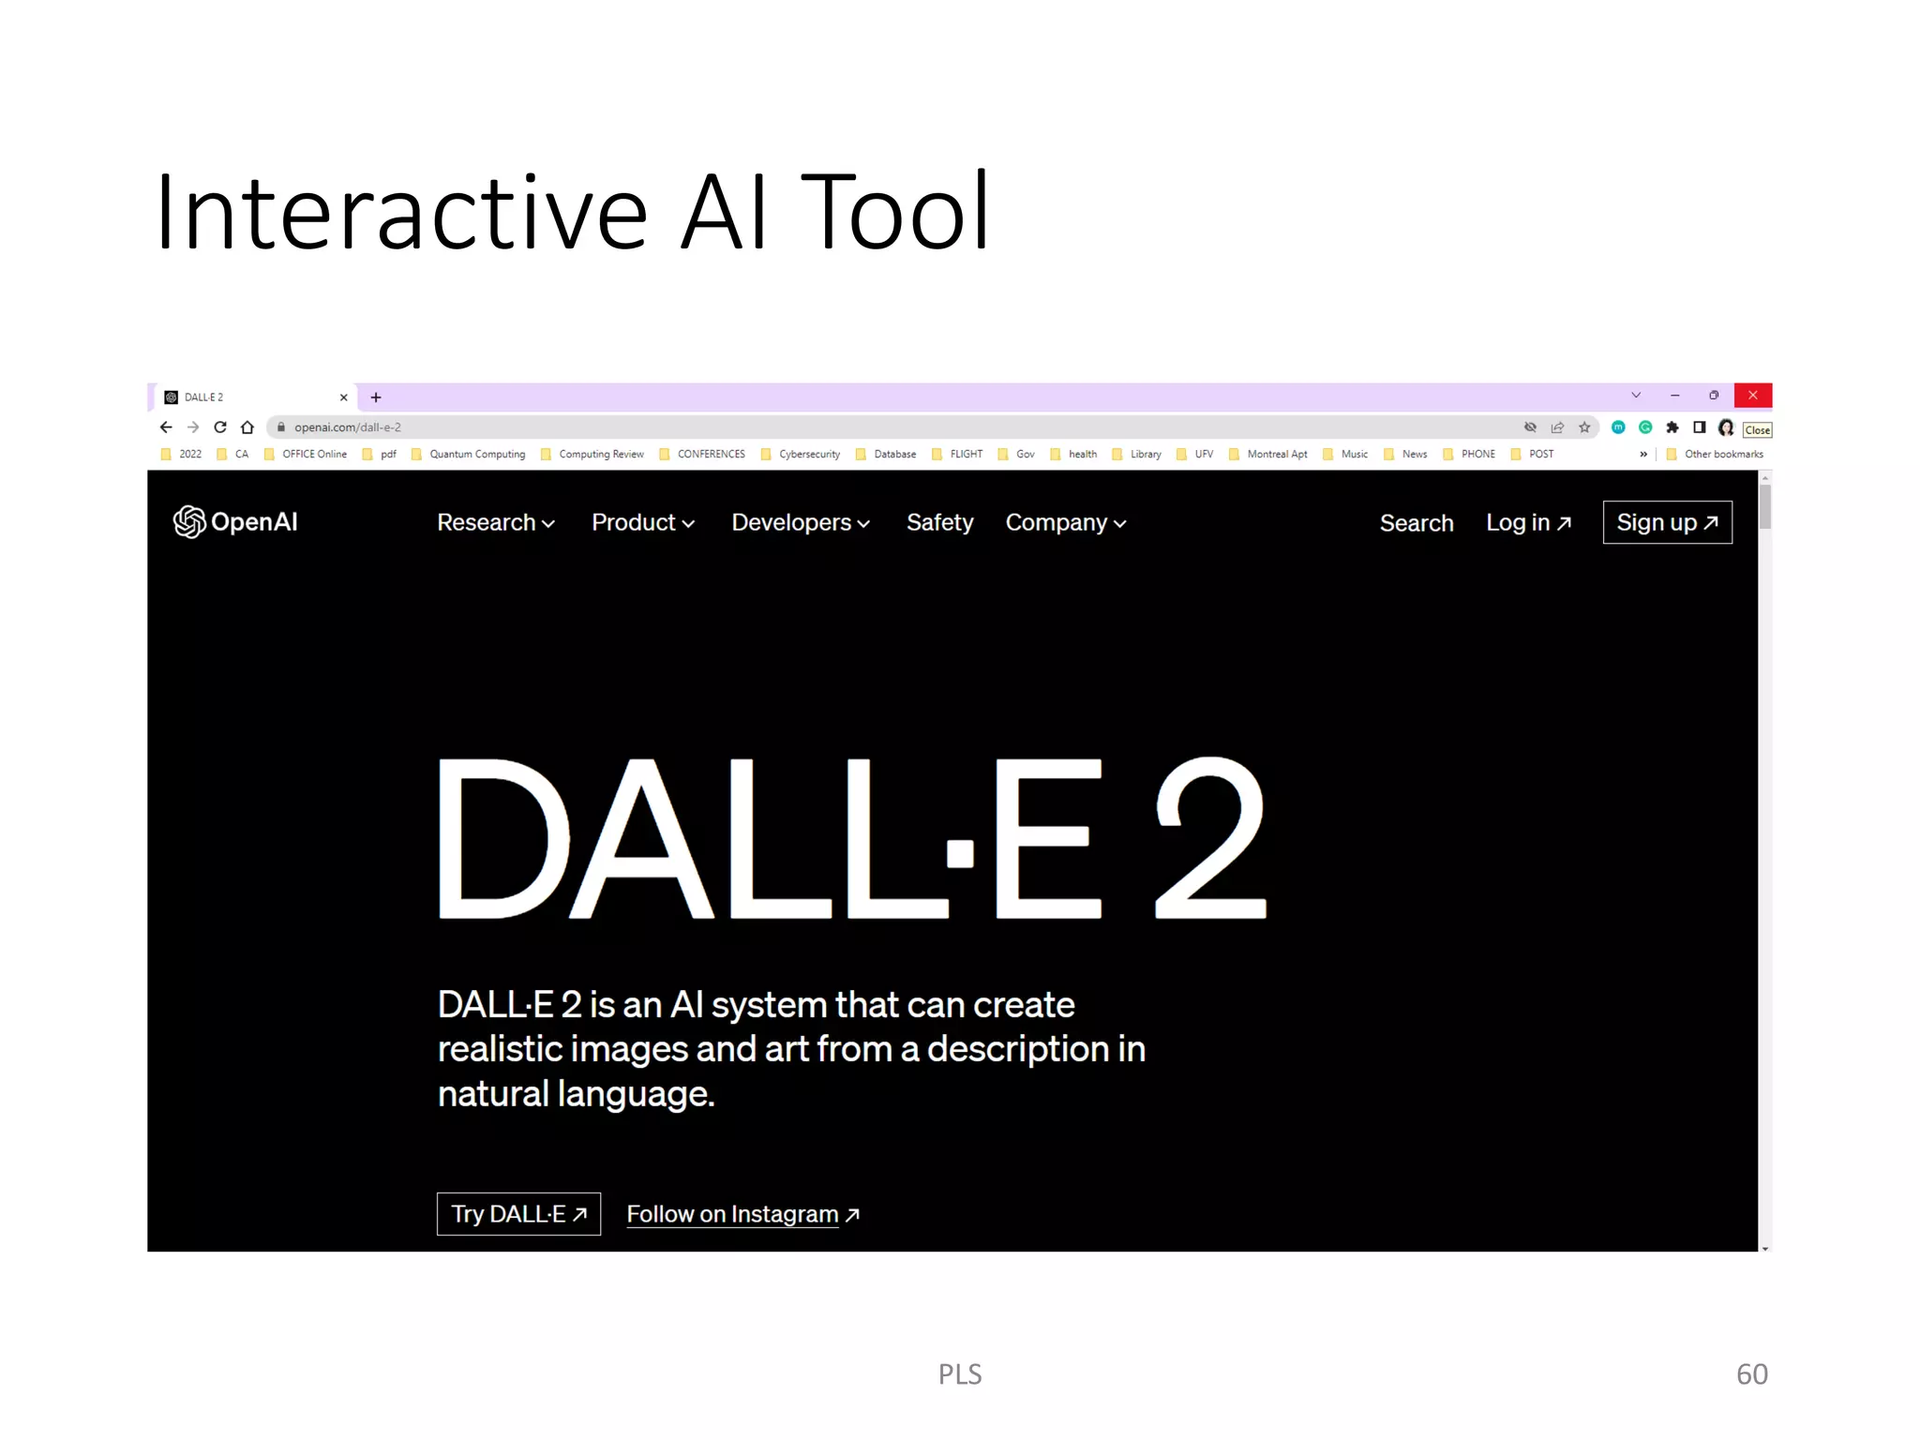Reload the page with refresh icon

(x=220, y=427)
